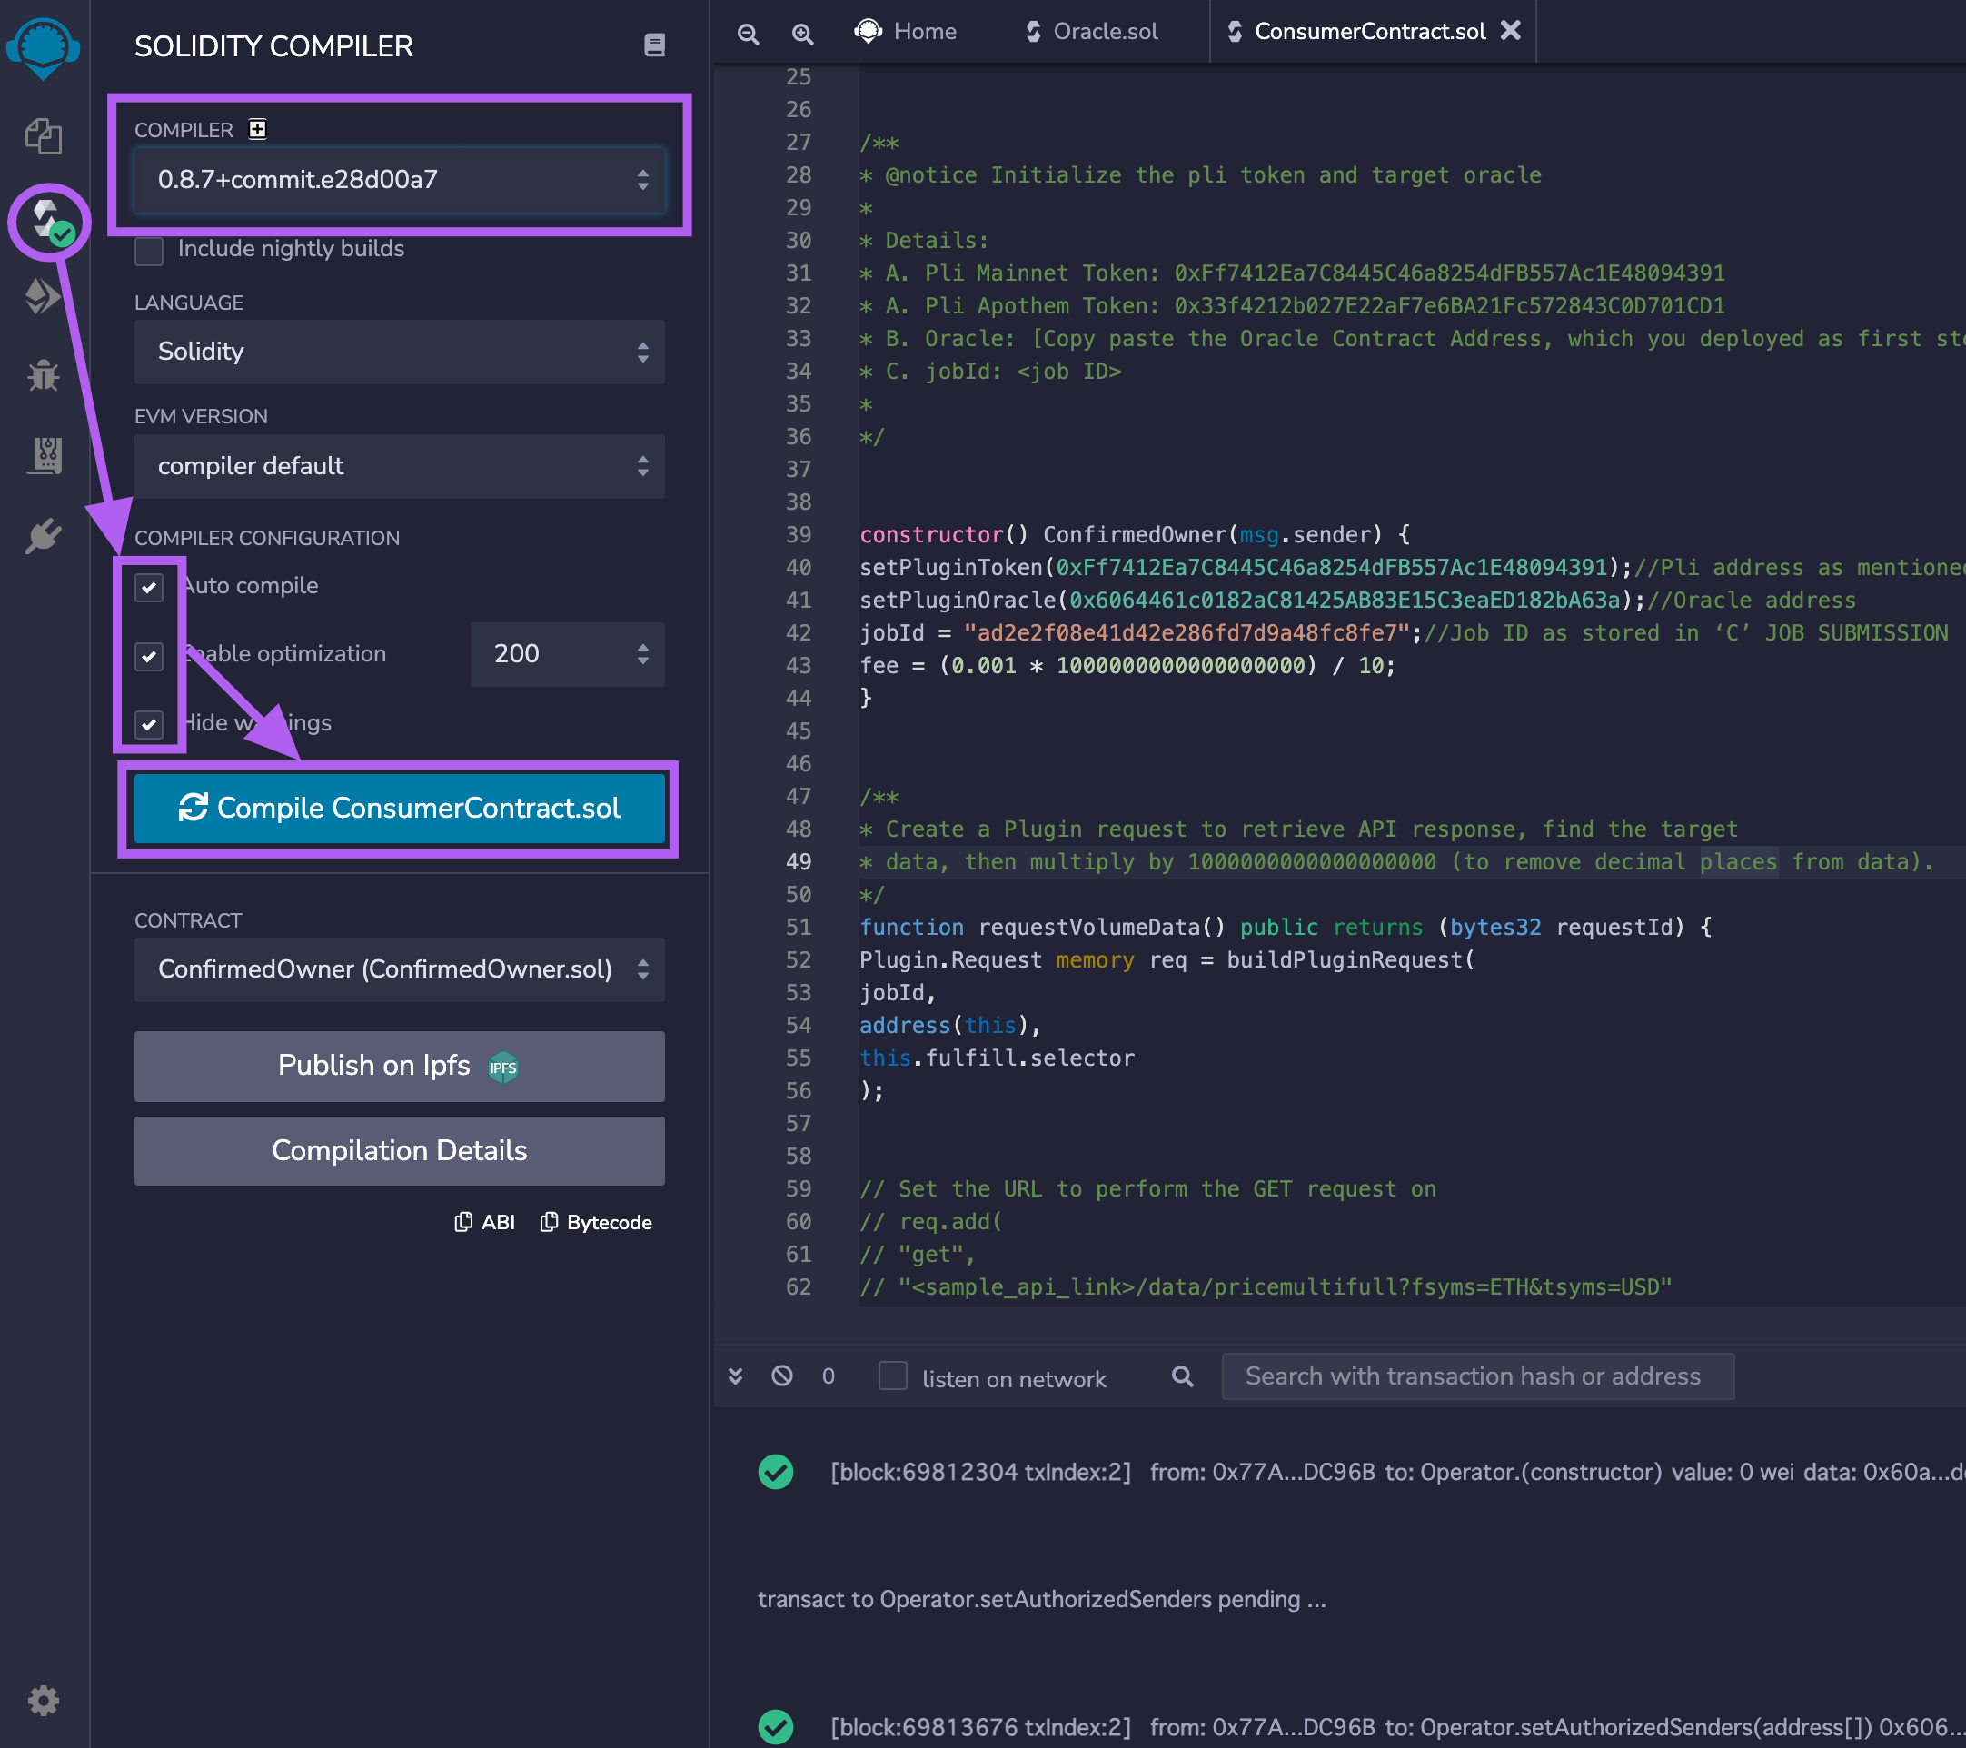Open the File explorer panel
This screenshot has width=1966, height=1748.
(x=45, y=136)
